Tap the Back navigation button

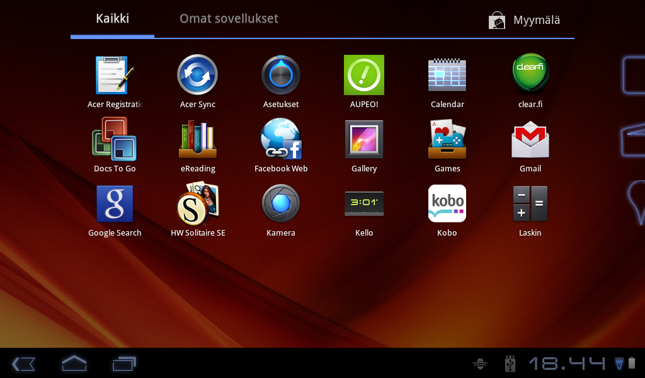click(x=23, y=364)
